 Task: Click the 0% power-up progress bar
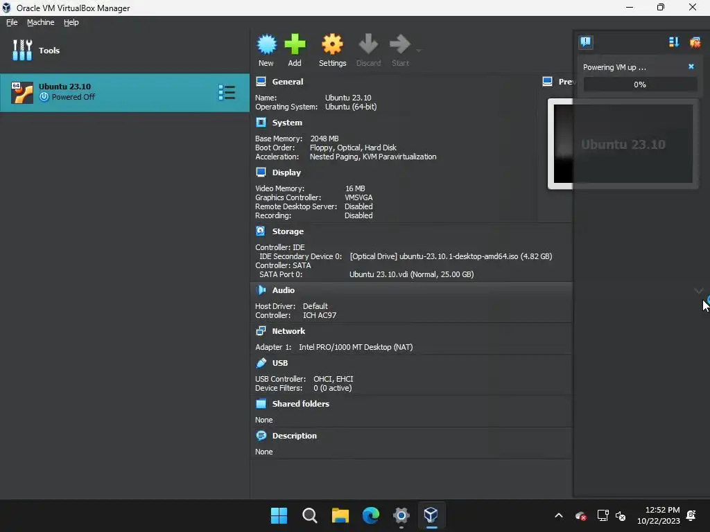[x=640, y=85]
